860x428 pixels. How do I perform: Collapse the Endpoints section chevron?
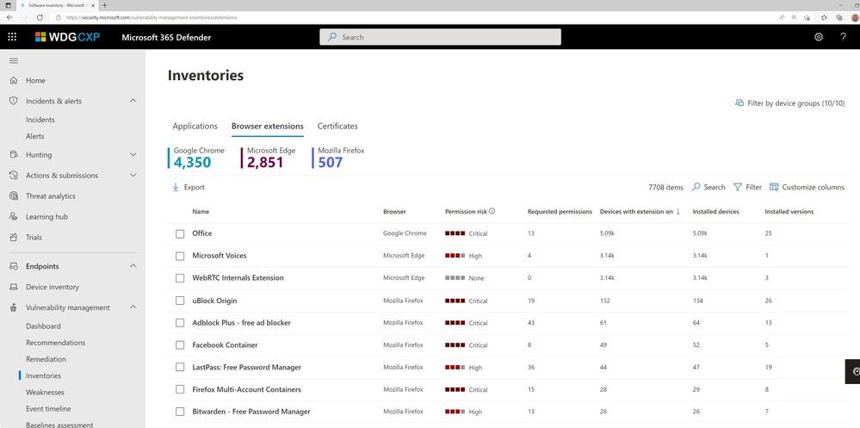[133, 266]
